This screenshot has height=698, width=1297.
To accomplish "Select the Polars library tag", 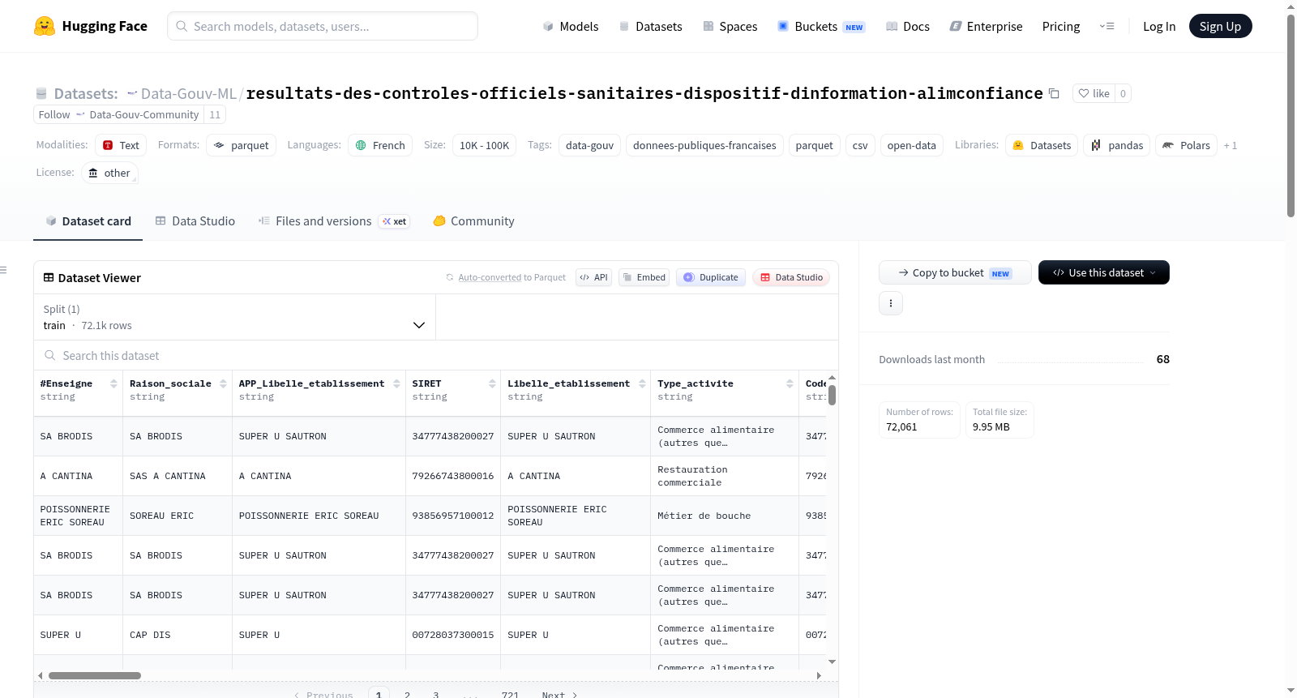I will [1186, 145].
